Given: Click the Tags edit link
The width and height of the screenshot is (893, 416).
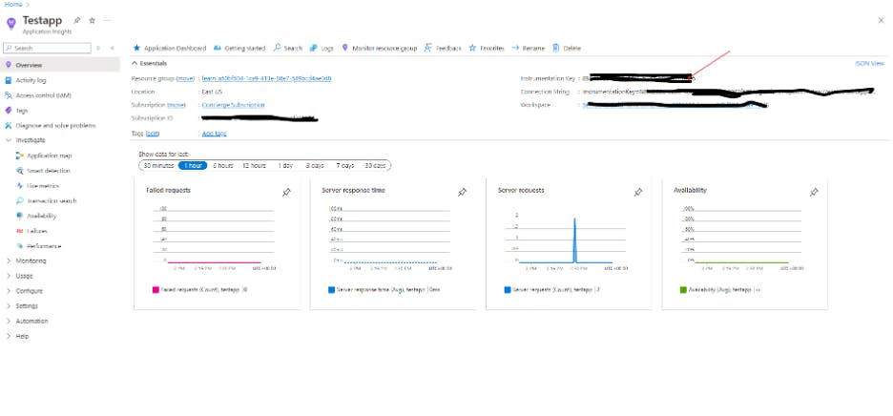Looking at the screenshot, I should point(152,134).
